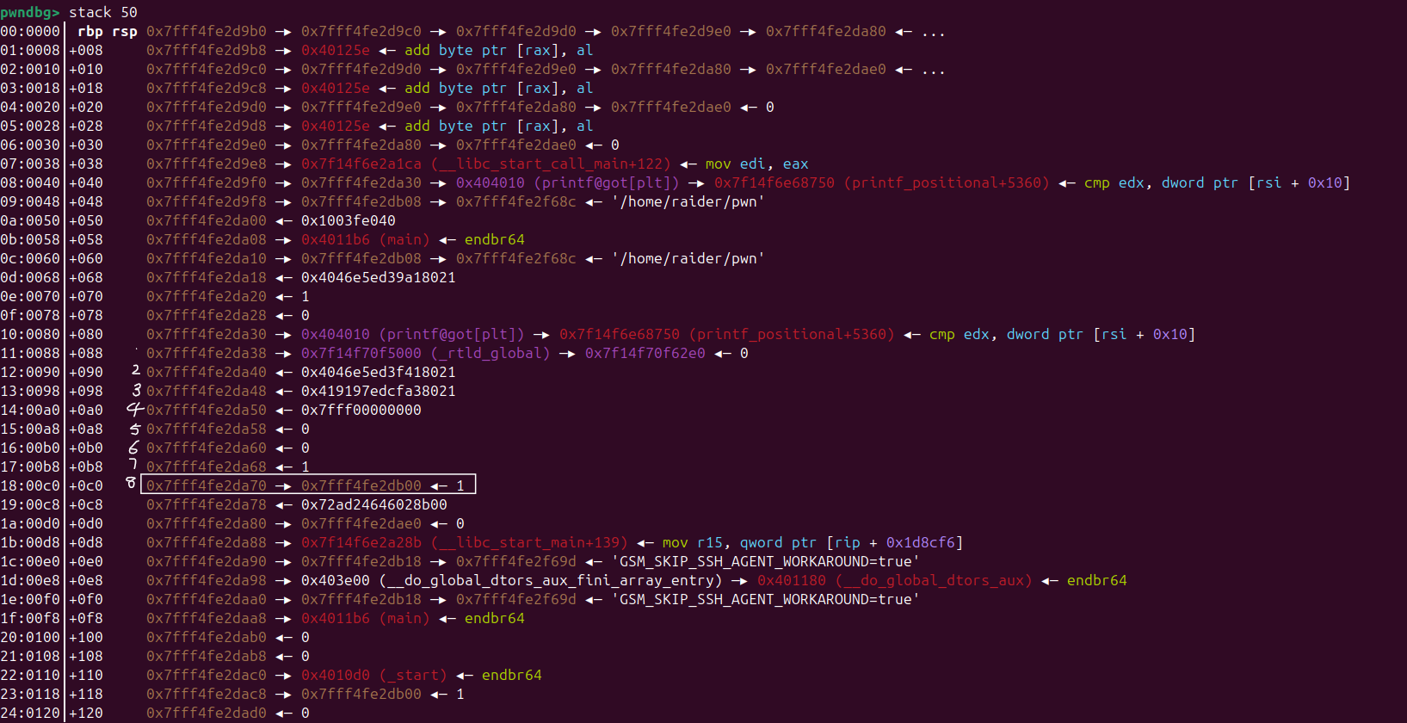Click the stack address 0x7fff4fe2da78
The height and width of the screenshot is (723, 1407).
[x=207, y=504]
